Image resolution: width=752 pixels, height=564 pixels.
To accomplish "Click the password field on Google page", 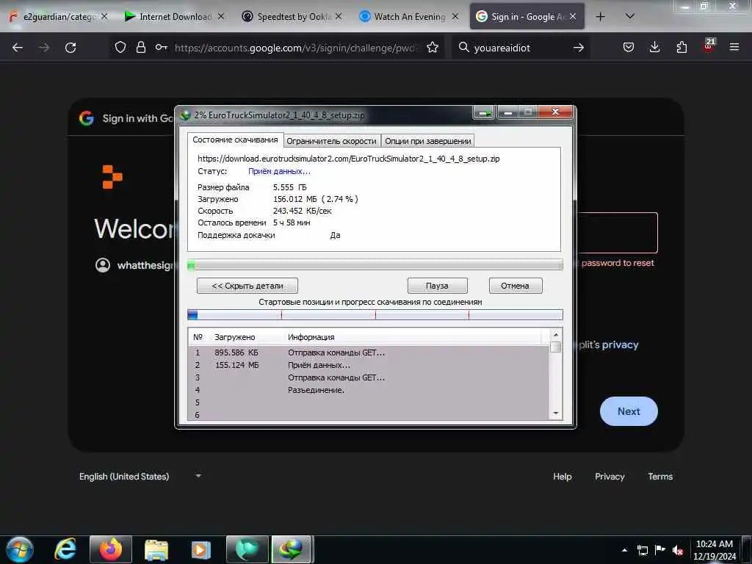I will [x=618, y=233].
